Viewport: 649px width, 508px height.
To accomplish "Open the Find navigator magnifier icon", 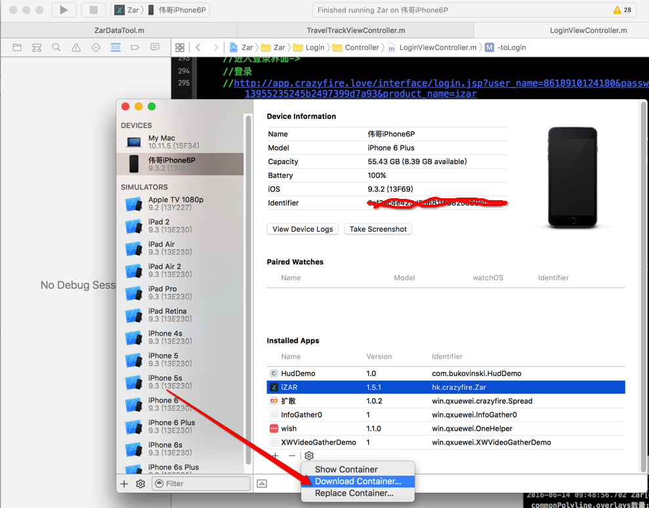I will click(56, 47).
